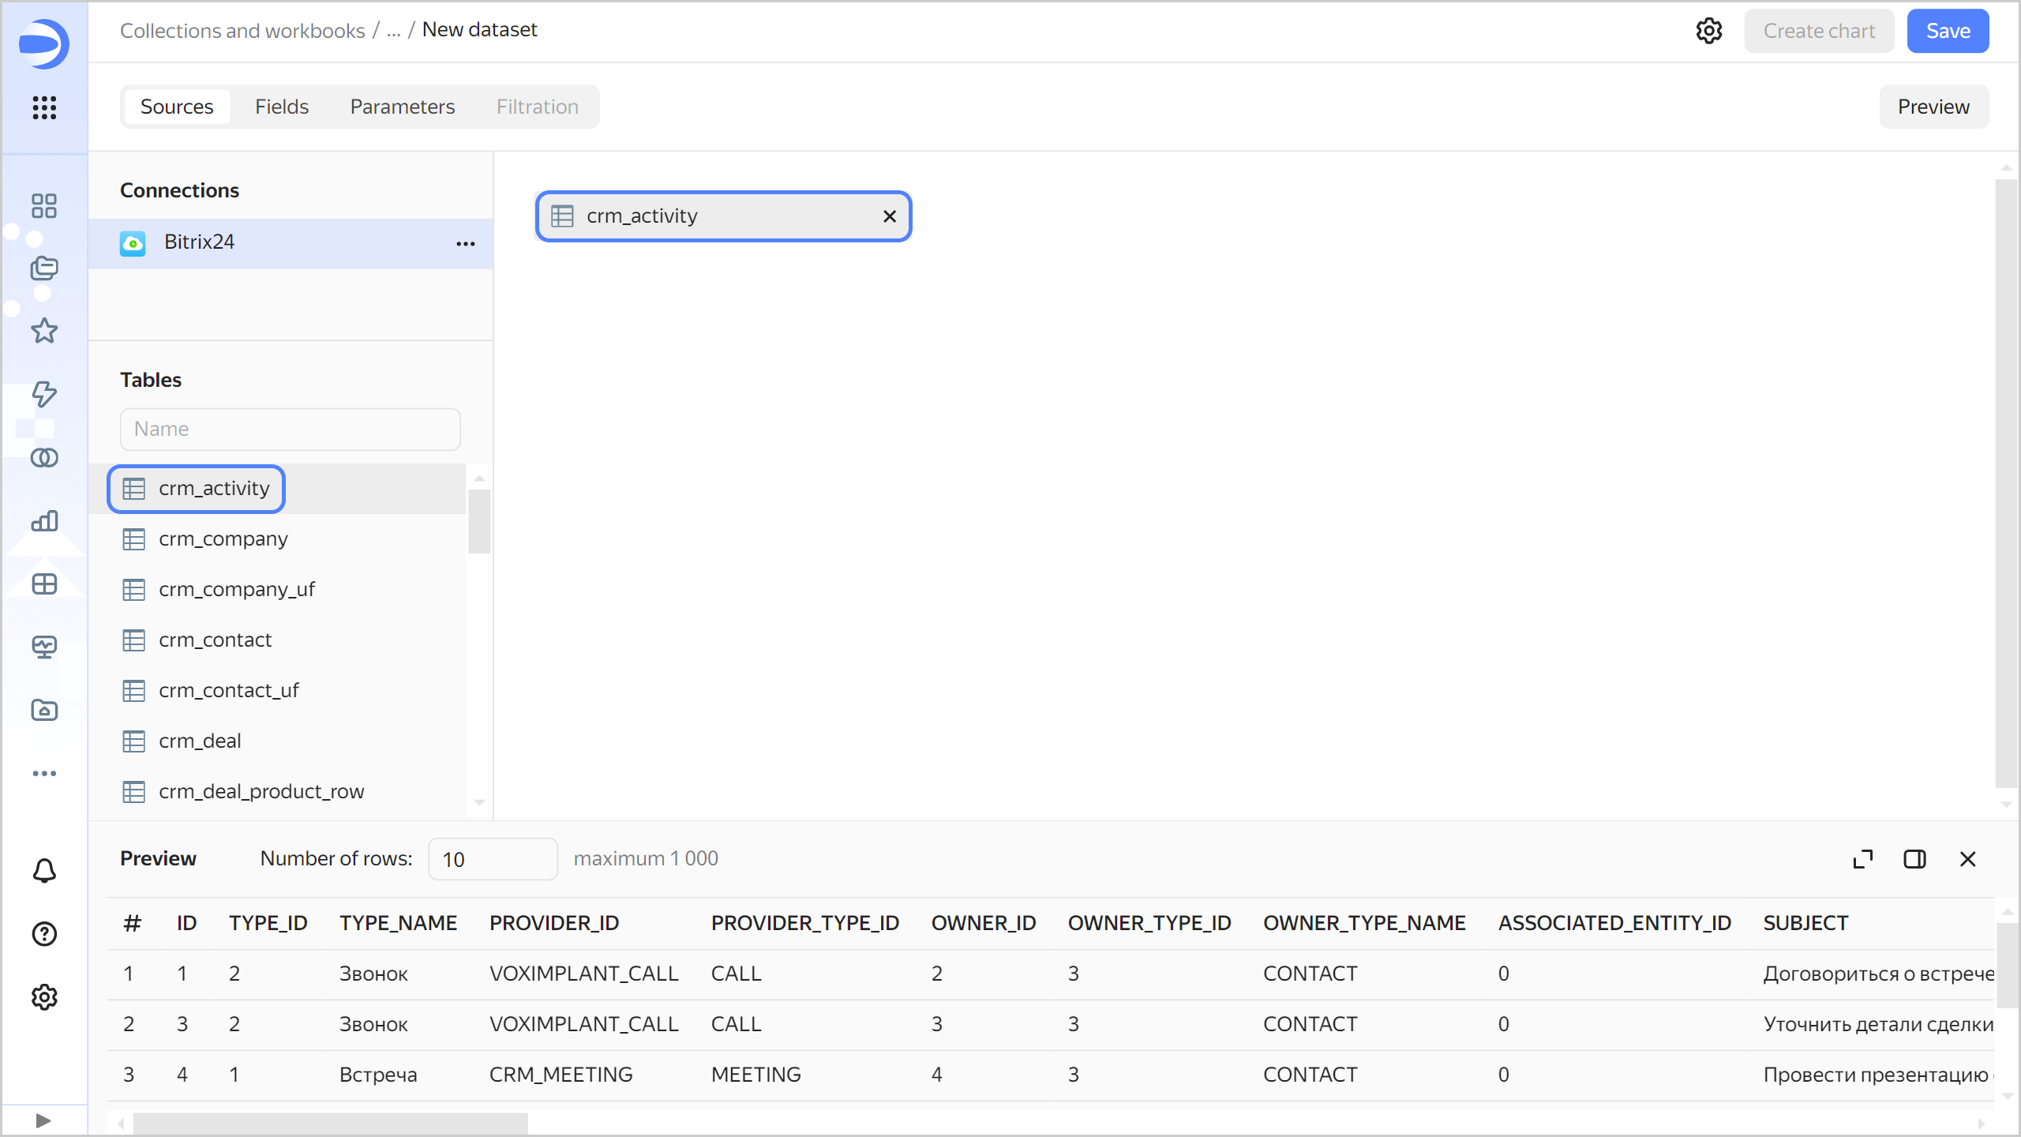This screenshot has width=2021, height=1137.
Task: Open the Charts bar icon in sidebar
Action: [44, 520]
